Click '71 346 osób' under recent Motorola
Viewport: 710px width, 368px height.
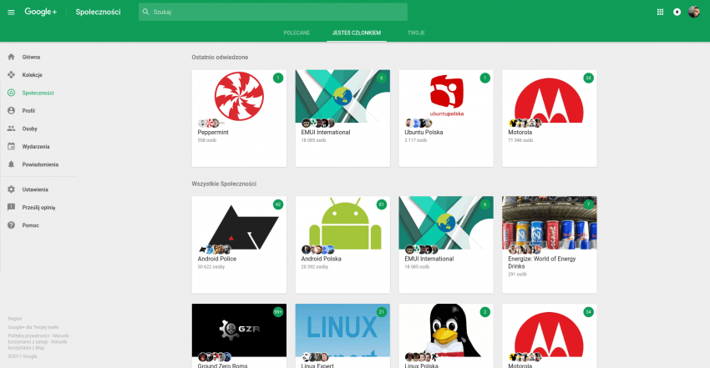click(520, 140)
